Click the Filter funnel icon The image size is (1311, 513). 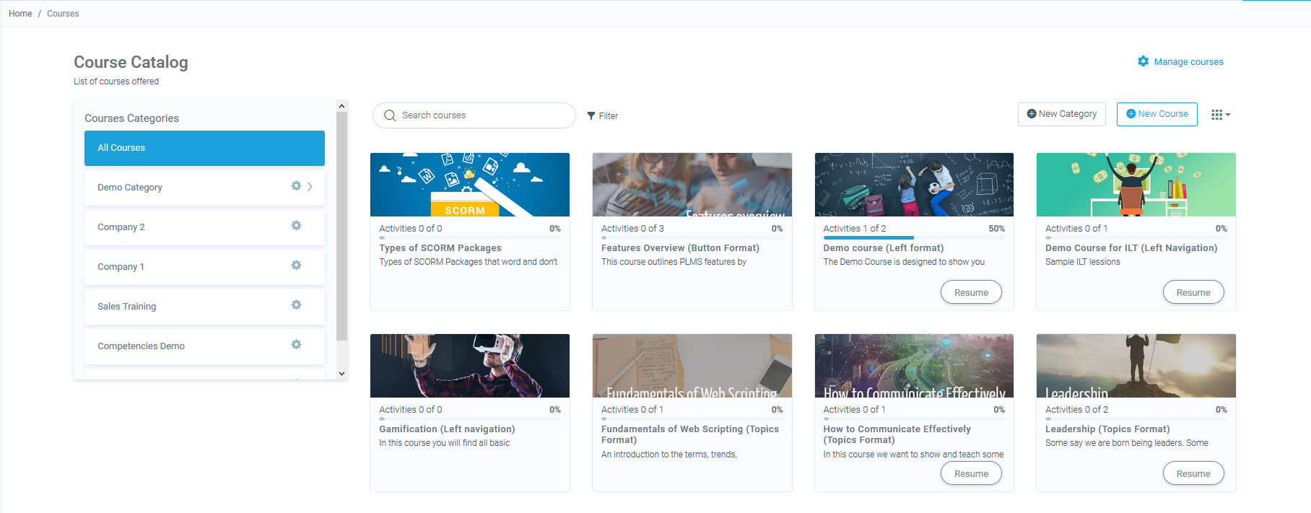click(x=591, y=115)
